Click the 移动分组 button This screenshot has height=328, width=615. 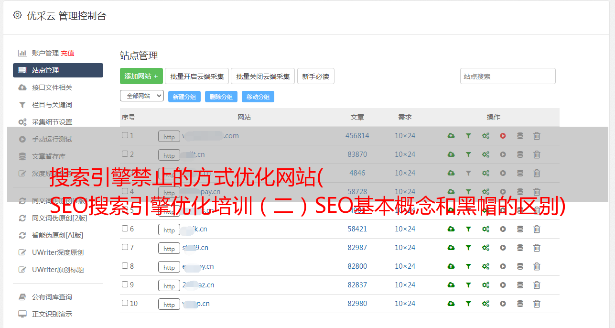[x=258, y=97]
